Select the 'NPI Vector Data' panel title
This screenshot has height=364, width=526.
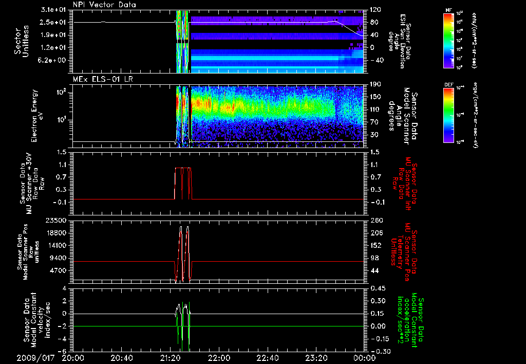104,5
